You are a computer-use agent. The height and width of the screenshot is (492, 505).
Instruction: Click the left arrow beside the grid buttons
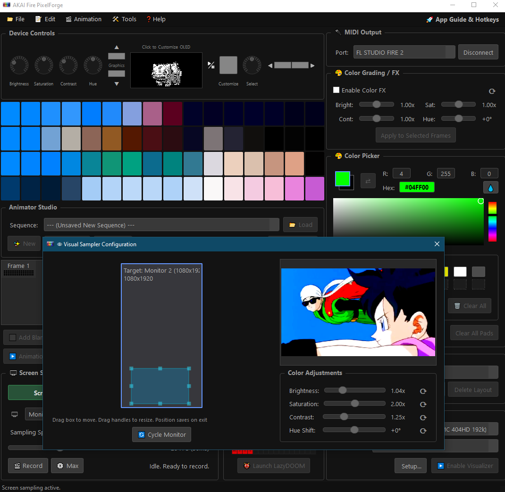click(270, 66)
